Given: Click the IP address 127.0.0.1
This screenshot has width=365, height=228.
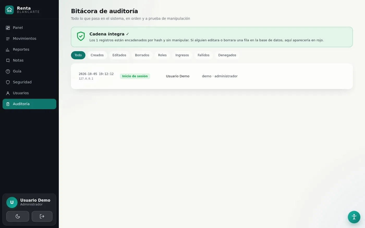Looking at the screenshot, I should pyautogui.click(x=86, y=79).
